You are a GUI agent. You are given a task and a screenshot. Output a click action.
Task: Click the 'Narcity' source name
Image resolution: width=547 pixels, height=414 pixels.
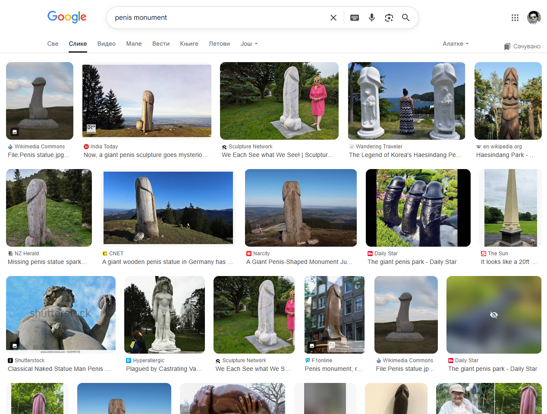(x=261, y=254)
